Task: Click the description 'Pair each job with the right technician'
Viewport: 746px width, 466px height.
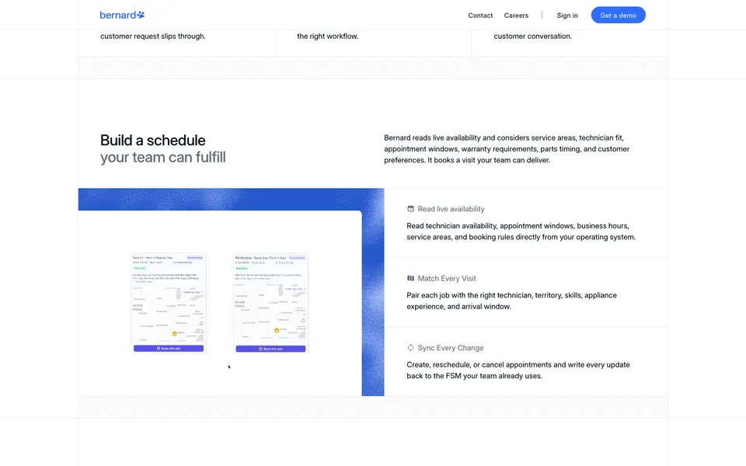Action: click(511, 301)
